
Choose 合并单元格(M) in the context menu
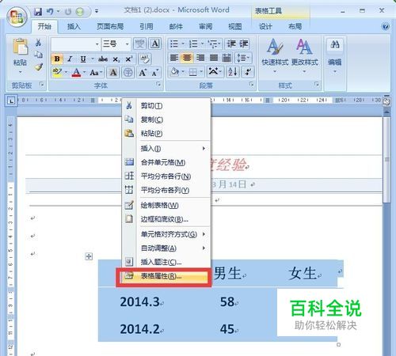166,162
